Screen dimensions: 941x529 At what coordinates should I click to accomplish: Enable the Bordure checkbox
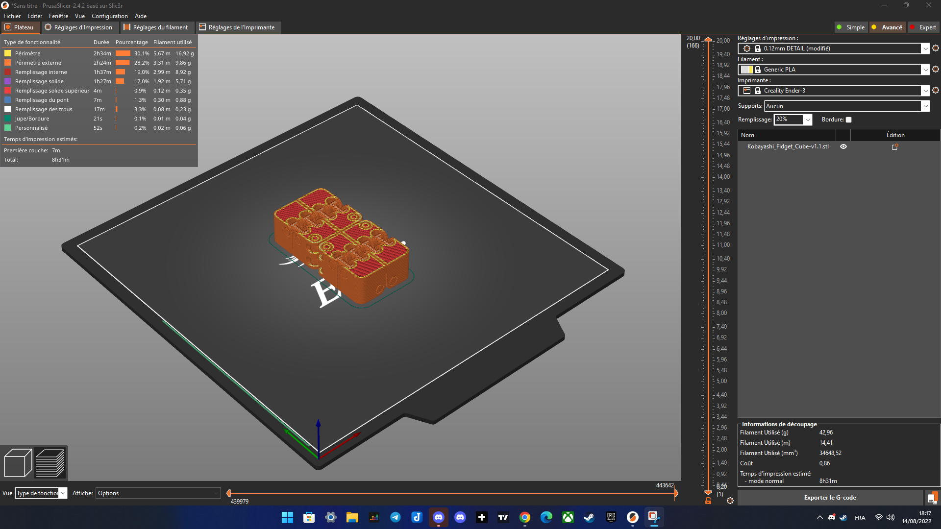click(x=848, y=120)
